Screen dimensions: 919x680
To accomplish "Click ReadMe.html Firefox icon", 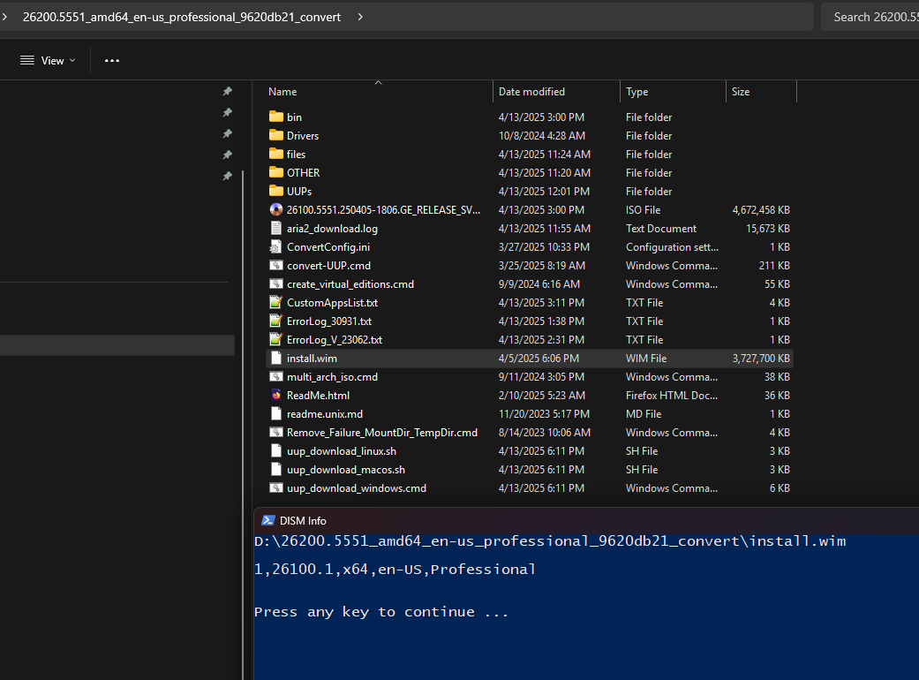I will tap(276, 395).
